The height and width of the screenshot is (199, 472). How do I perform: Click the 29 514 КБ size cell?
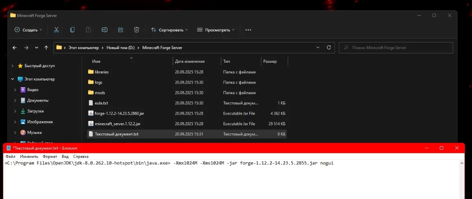click(276, 124)
